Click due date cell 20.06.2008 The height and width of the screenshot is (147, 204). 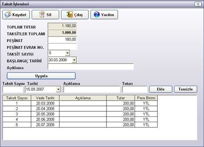click(45, 119)
